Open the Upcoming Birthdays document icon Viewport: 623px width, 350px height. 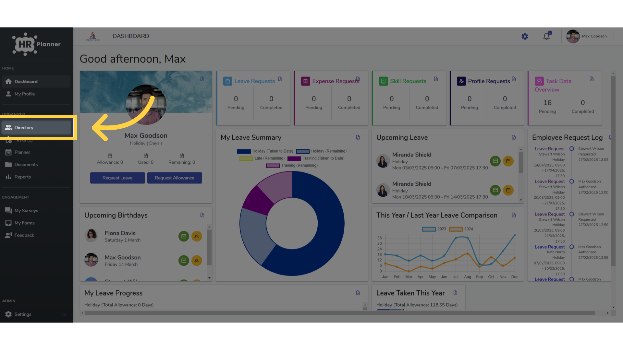tap(202, 215)
